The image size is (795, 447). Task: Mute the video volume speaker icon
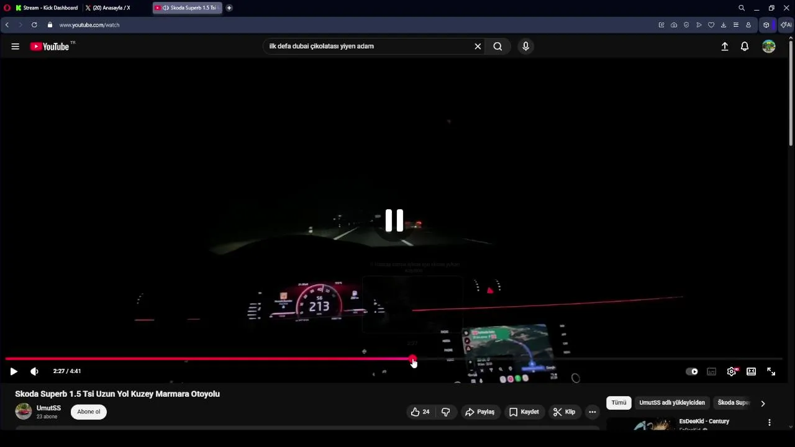click(34, 371)
